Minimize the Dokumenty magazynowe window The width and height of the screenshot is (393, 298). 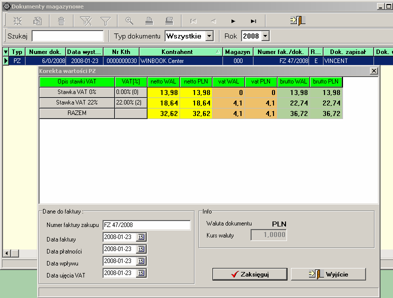coord(380,7)
